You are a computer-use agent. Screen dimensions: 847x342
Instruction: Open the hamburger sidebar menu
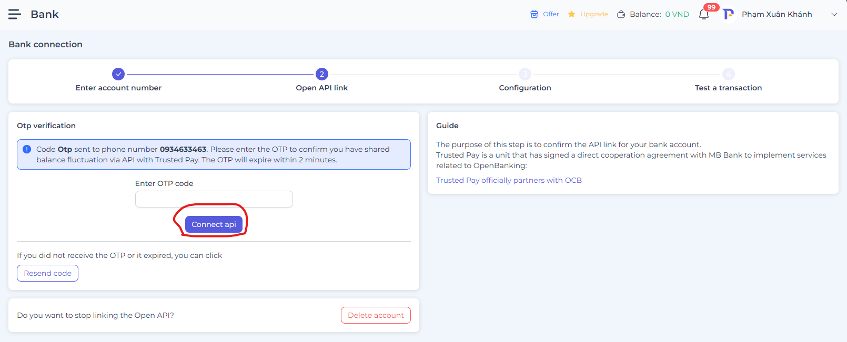coord(14,14)
